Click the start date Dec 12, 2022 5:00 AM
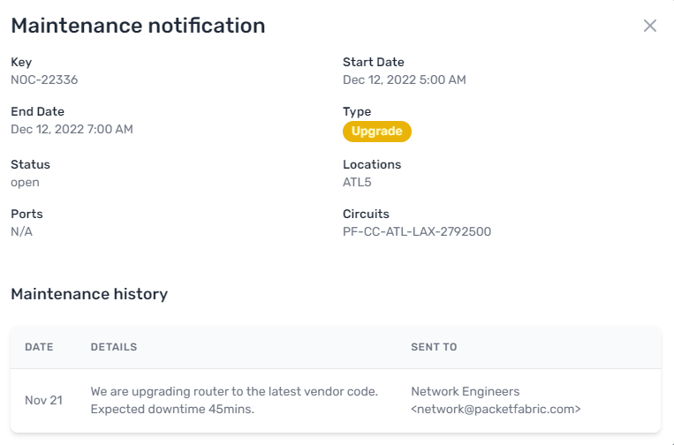The height and width of the screenshot is (445, 674). coord(404,79)
